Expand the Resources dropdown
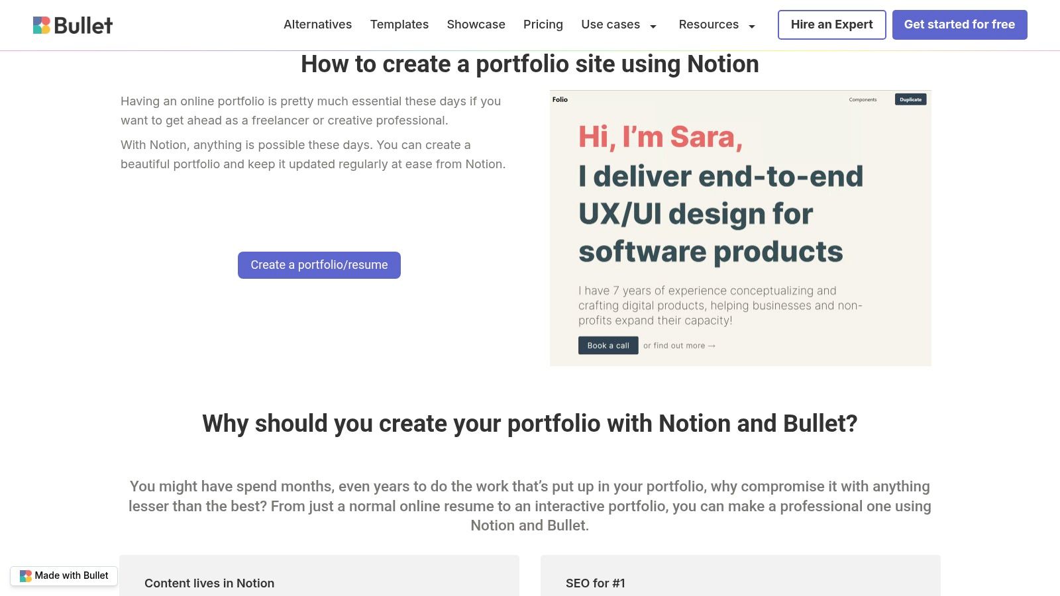This screenshot has height=596, width=1060. [x=717, y=25]
